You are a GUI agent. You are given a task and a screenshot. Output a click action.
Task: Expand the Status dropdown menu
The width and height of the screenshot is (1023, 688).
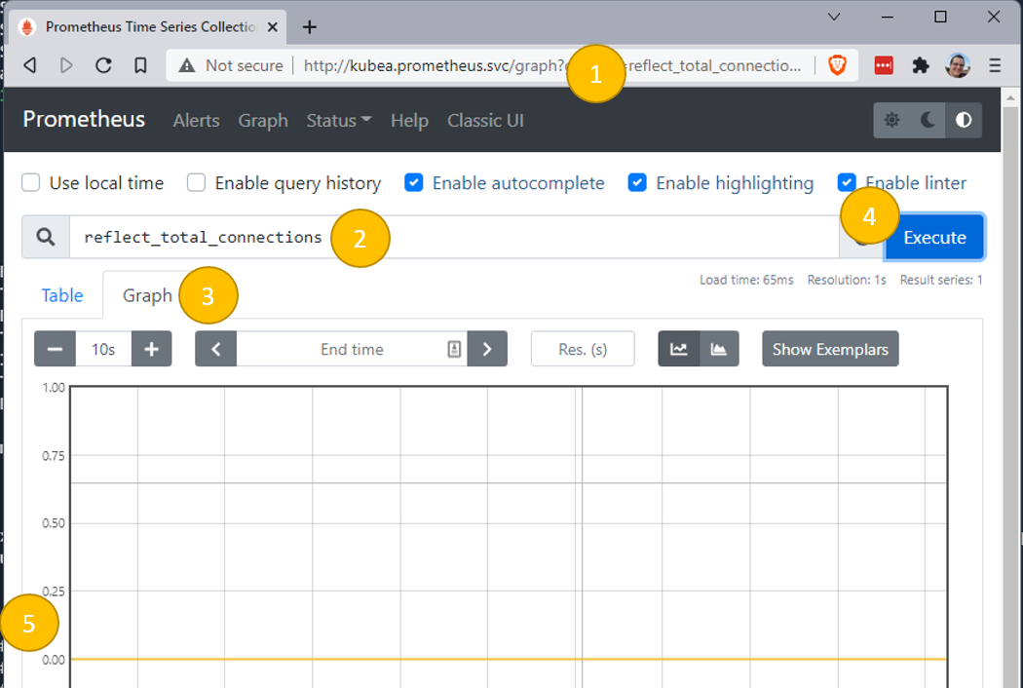[338, 120]
